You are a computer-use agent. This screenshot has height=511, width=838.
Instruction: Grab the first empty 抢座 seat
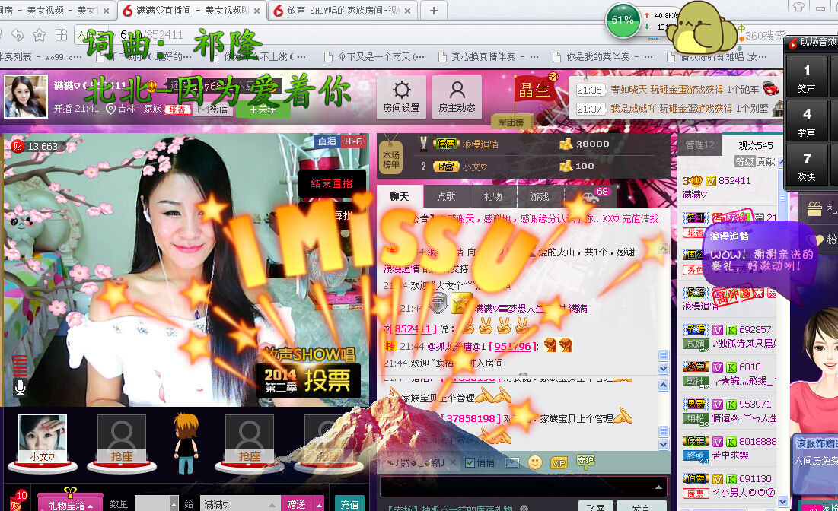pyautogui.click(x=121, y=439)
